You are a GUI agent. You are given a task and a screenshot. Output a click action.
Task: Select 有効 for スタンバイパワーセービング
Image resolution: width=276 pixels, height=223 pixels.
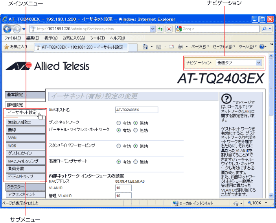119,146
